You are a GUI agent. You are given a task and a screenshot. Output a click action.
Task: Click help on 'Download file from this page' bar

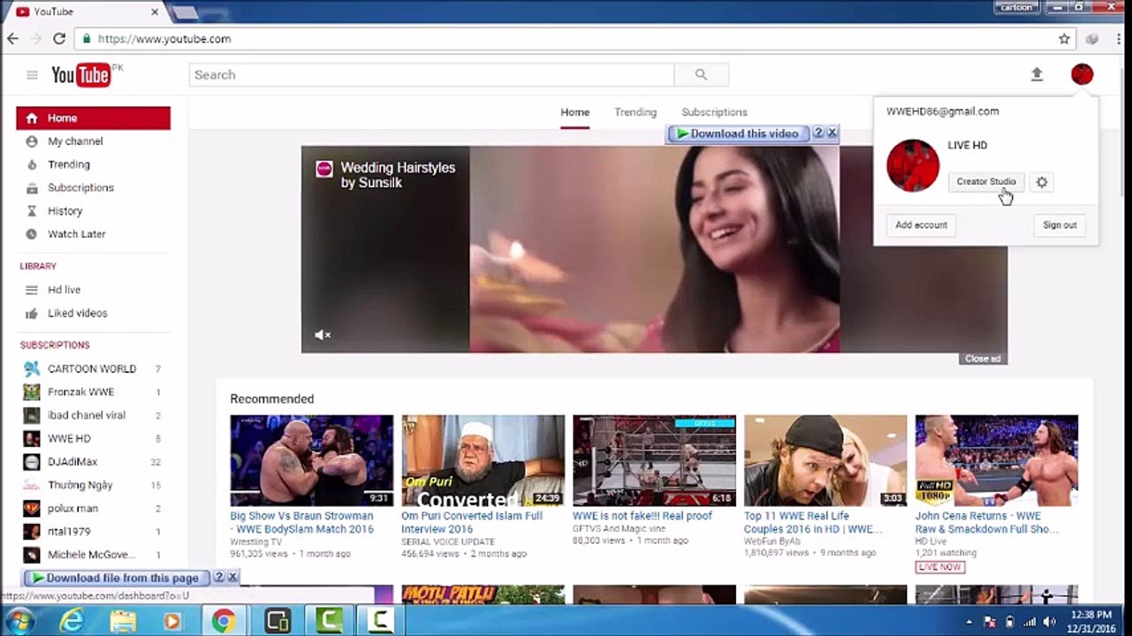coord(219,577)
